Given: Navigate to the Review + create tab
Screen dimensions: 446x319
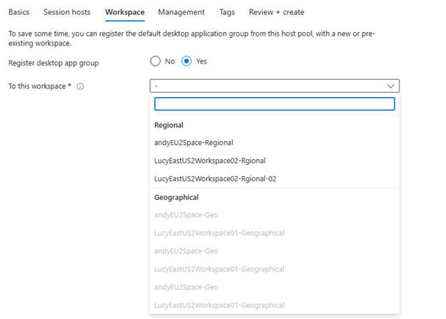Looking at the screenshot, I should [276, 12].
